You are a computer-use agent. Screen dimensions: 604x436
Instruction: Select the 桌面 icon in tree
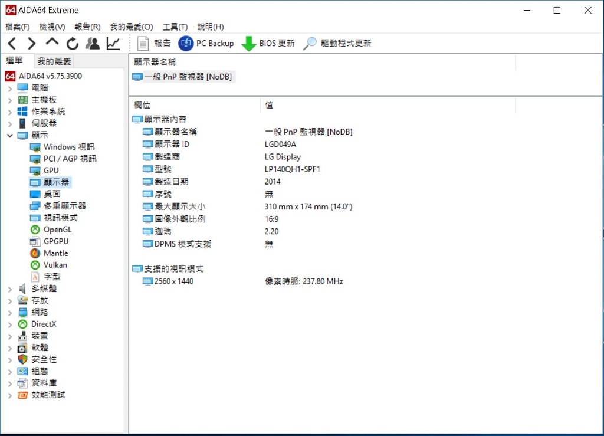click(x=35, y=194)
